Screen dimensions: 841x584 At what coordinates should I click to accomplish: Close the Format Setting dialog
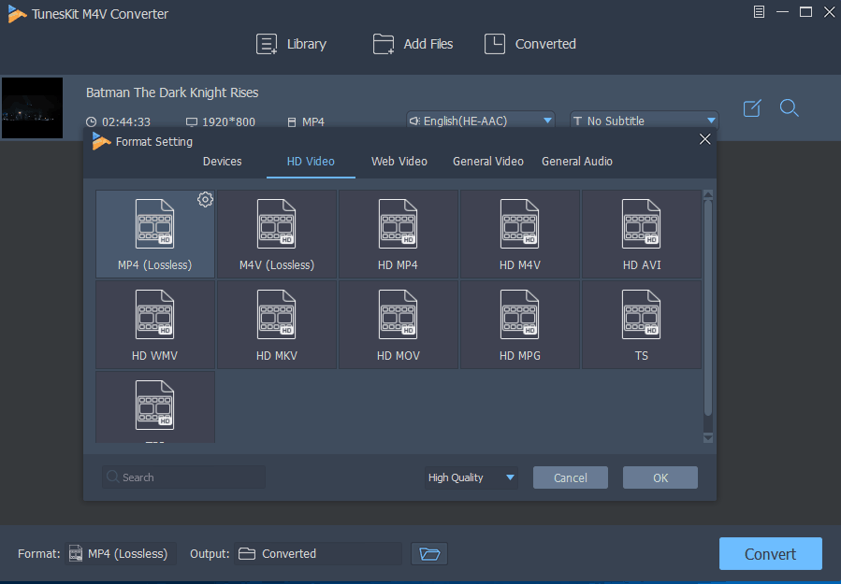[704, 139]
